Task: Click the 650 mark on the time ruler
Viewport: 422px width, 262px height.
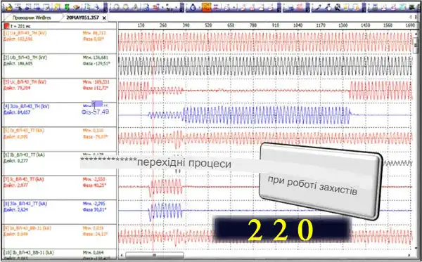Action: [231, 25]
